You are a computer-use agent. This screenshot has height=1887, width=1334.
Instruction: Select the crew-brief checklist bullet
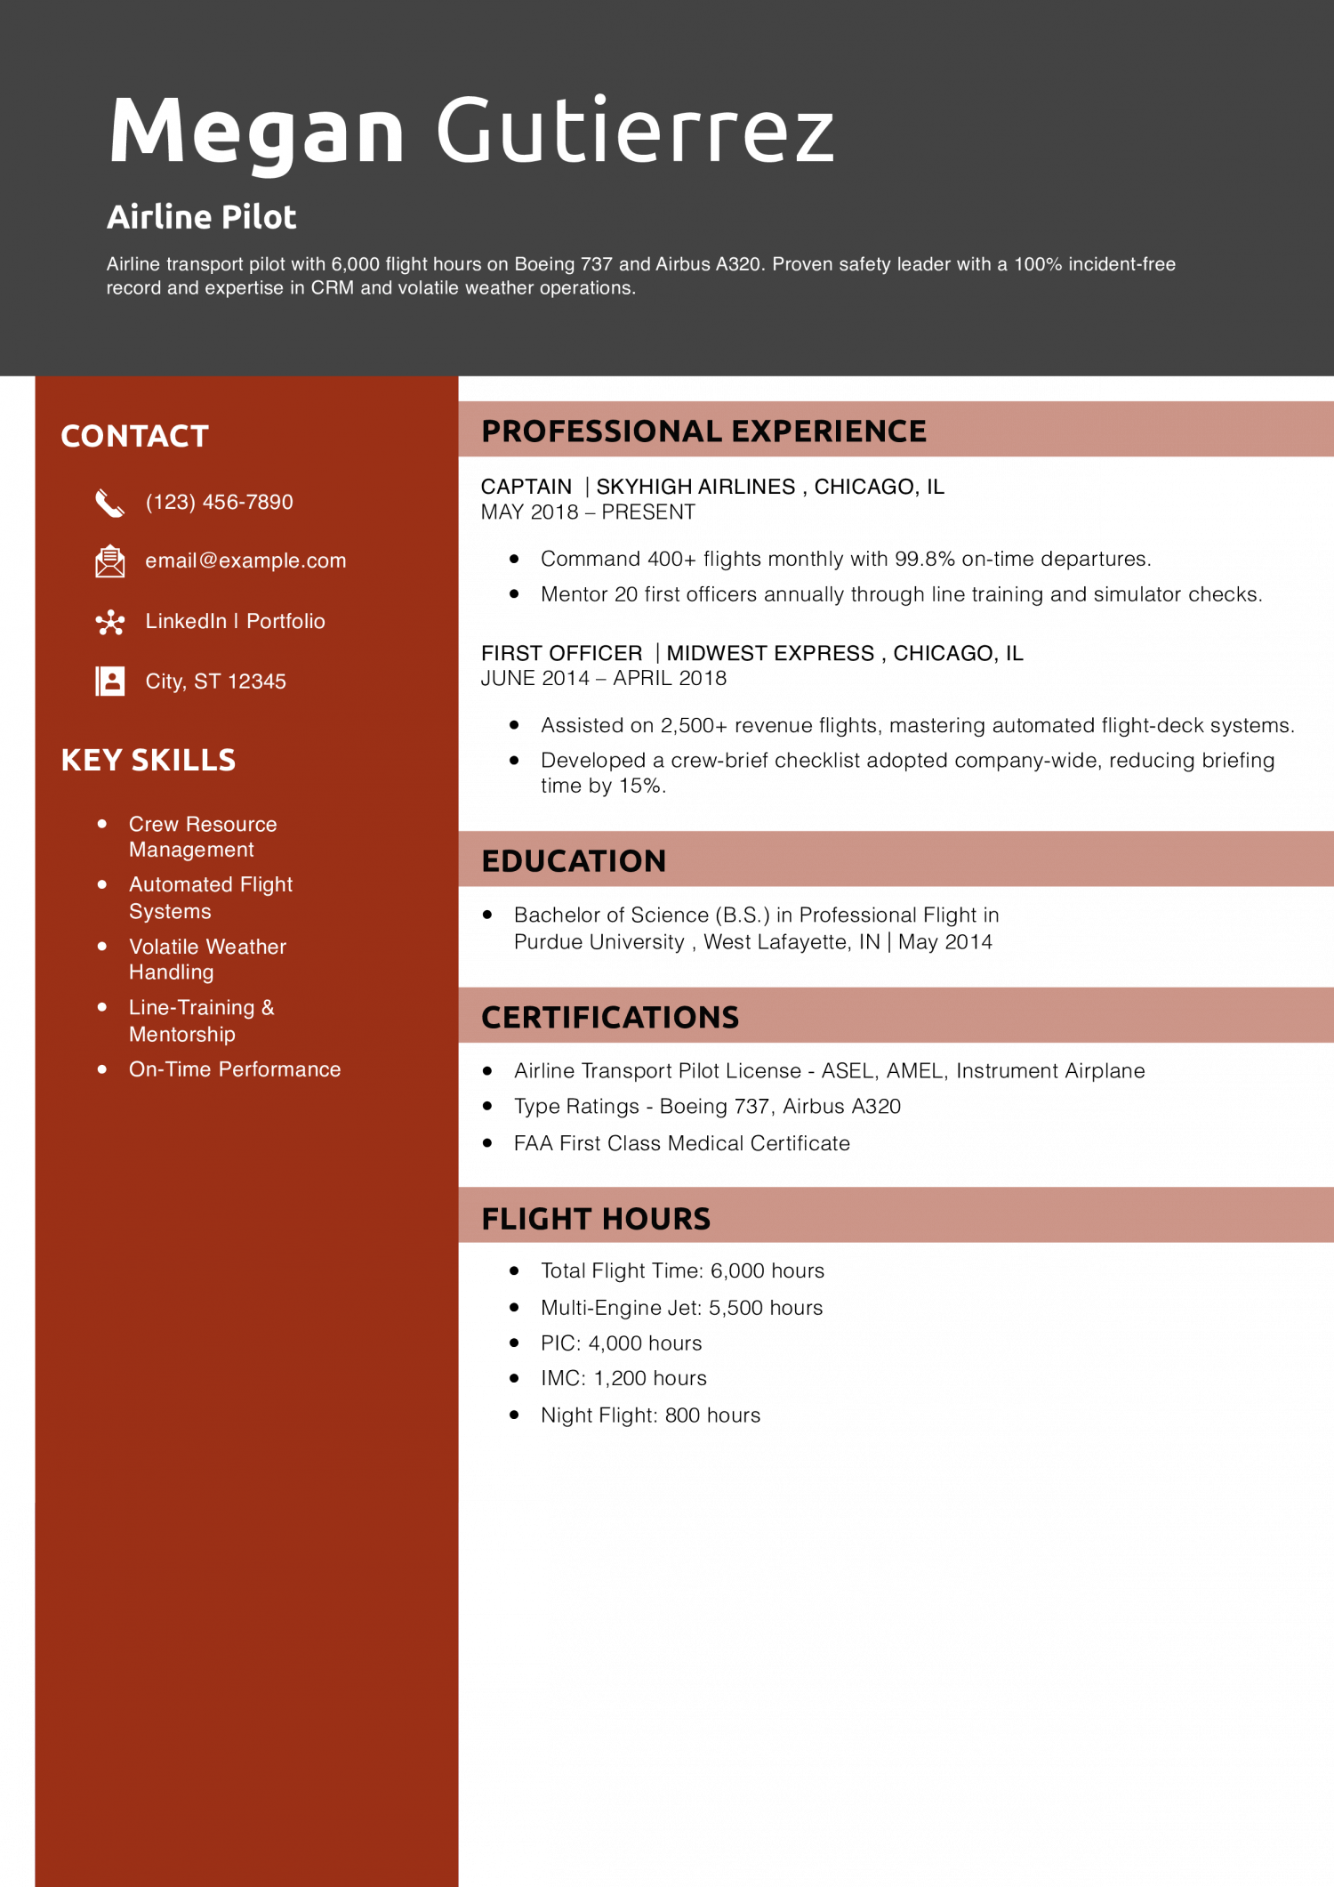(x=908, y=773)
